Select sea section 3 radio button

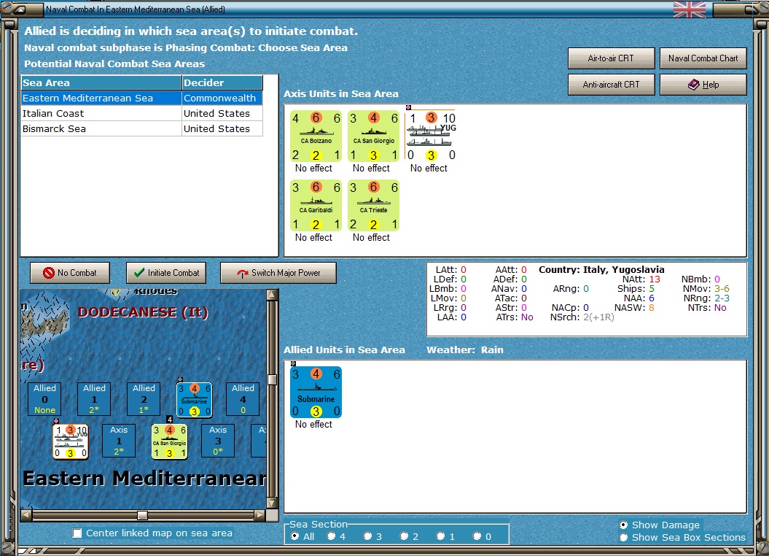[368, 536]
